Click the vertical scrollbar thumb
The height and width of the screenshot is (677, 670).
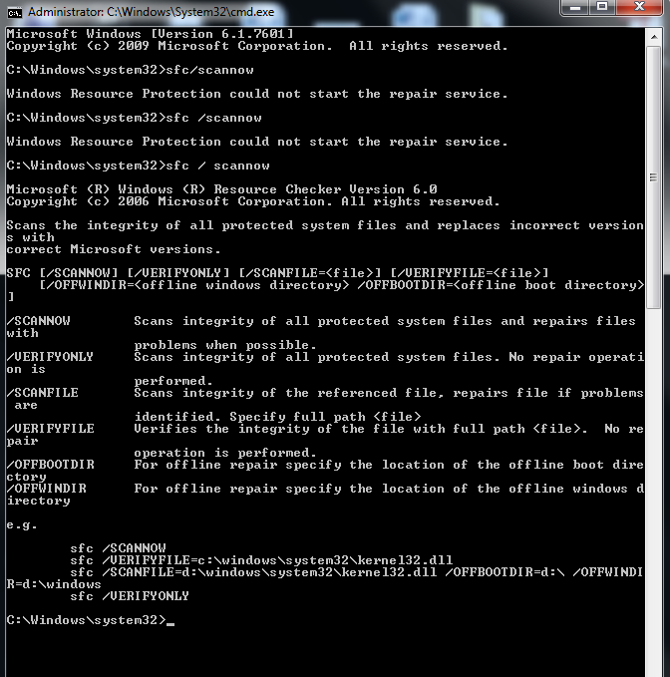(654, 177)
